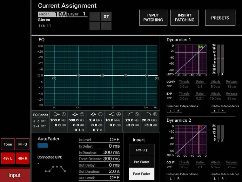This screenshot has width=242, height=182.
Task: Toggle Dynamics 2 Sidechain Independence R
Action: [178, 178]
